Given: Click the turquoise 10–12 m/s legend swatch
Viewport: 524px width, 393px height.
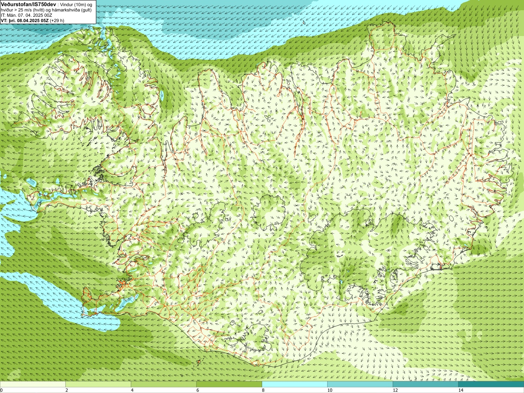Looking at the screenshot, I should 360,384.
